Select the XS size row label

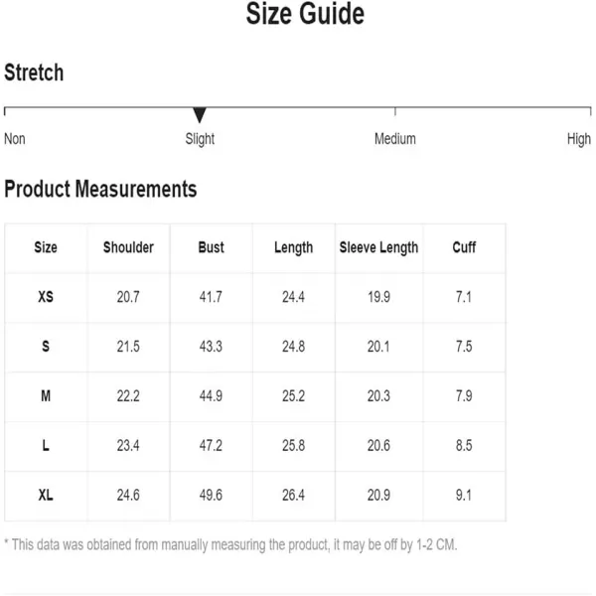pyautogui.click(x=46, y=297)
